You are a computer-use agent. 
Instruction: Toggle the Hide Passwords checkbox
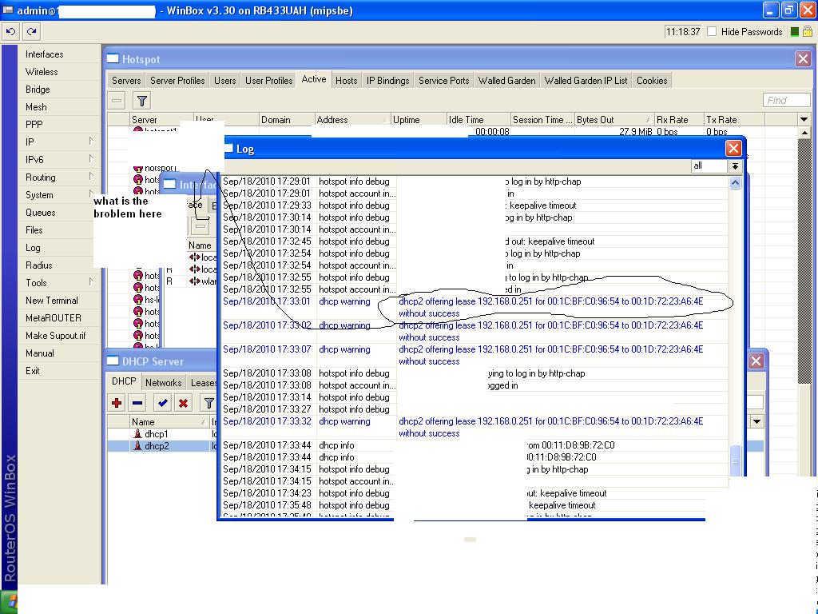712,32
